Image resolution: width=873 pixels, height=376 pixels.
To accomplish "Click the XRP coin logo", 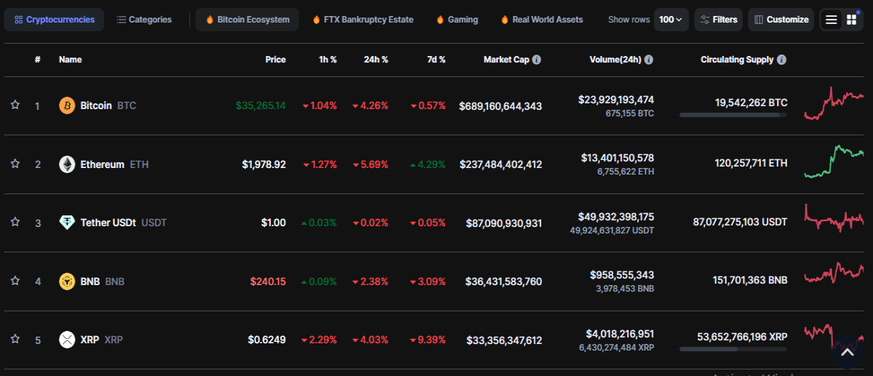I will (x=67, y=340).
